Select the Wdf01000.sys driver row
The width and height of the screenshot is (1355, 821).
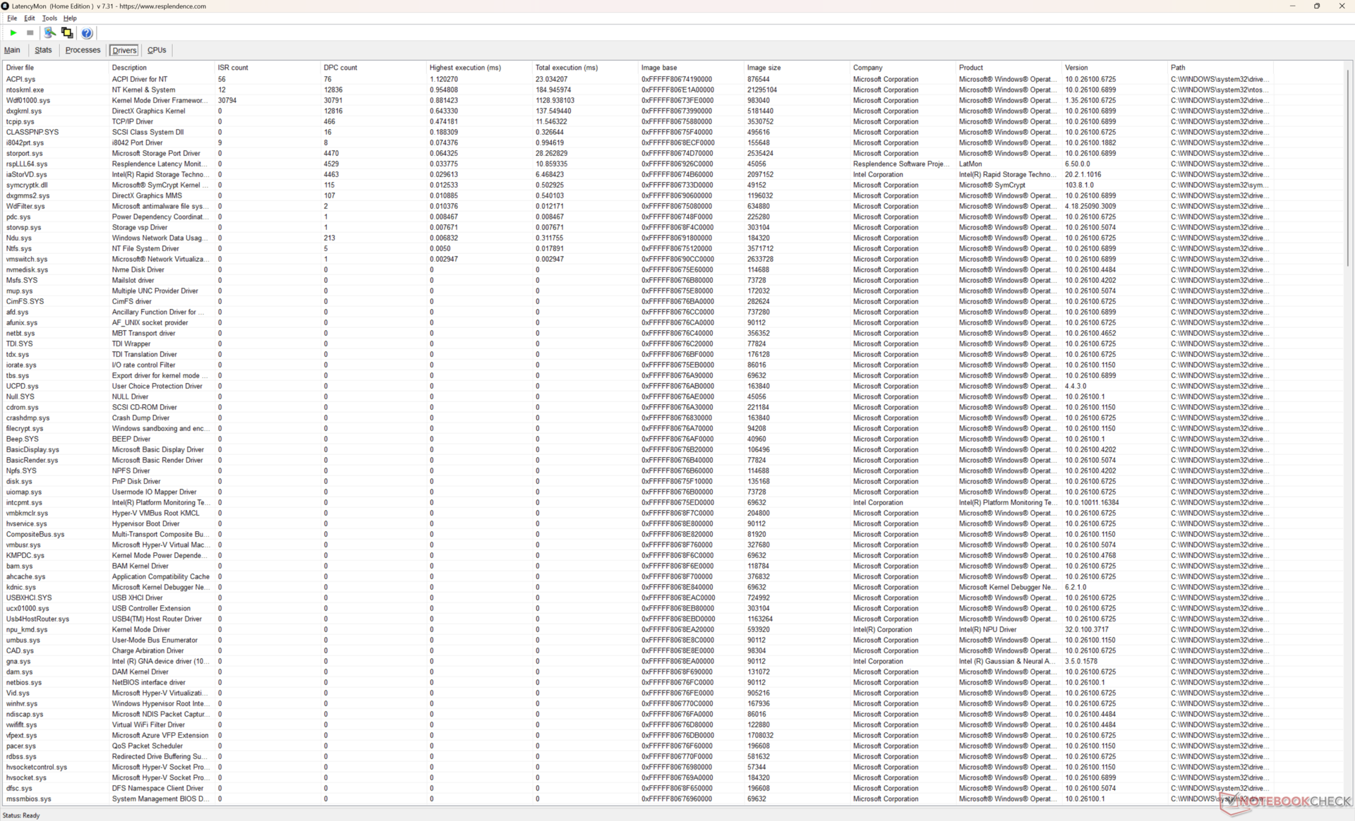click(28, 100)
